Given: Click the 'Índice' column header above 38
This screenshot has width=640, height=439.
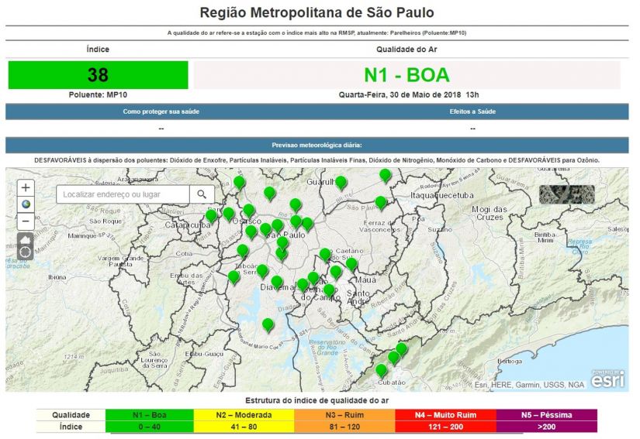Looking at the screenshot, I should click(x=98, y=50).
